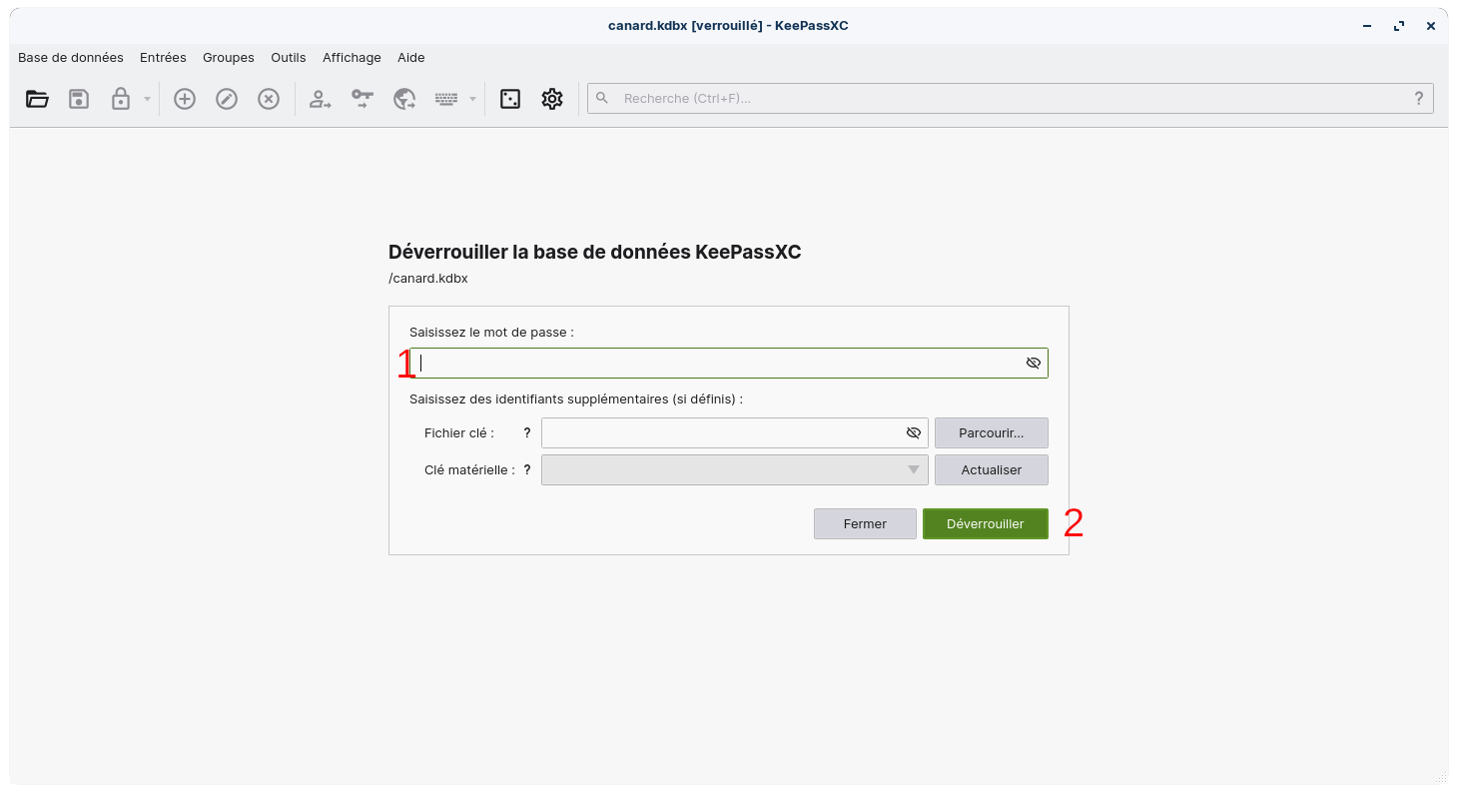Open dropdown arrow next to lock icon

pos(147,99)
